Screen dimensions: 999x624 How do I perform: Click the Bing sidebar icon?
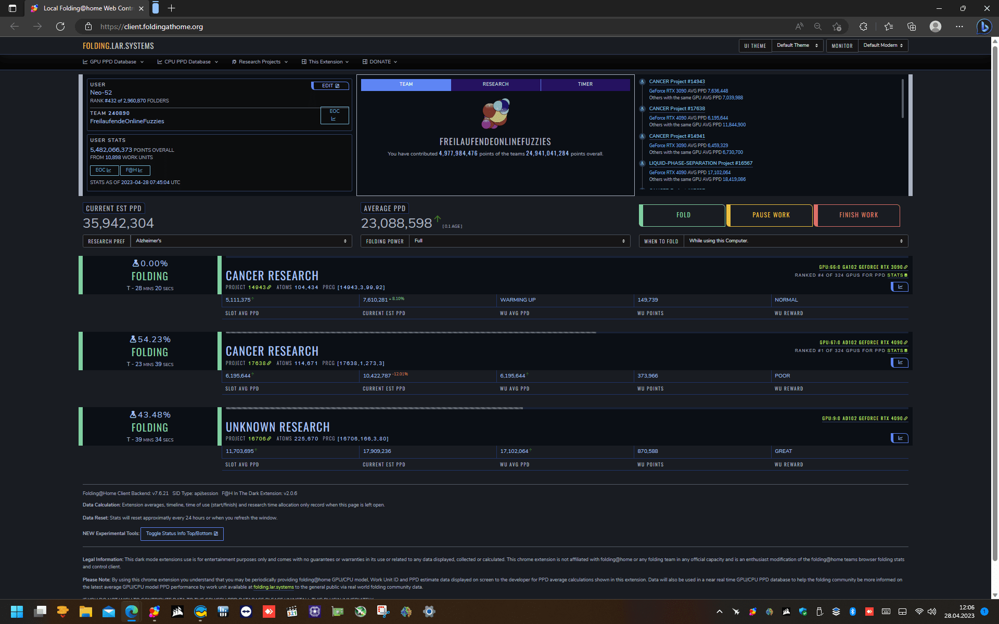(983, 27)
